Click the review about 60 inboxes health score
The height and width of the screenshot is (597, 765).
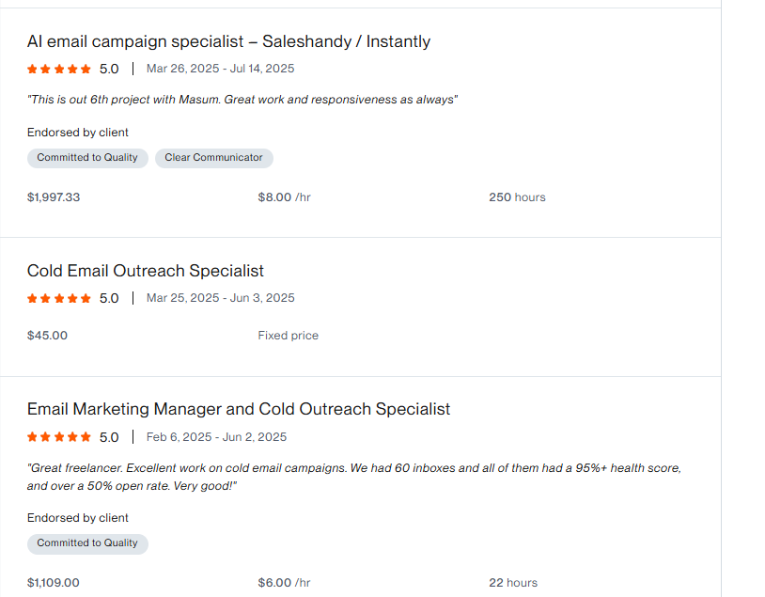click(354, 477)
